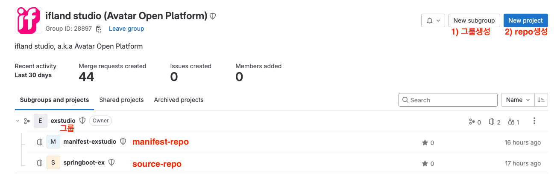Open the springboot-ex project

[x=84, y=162]
